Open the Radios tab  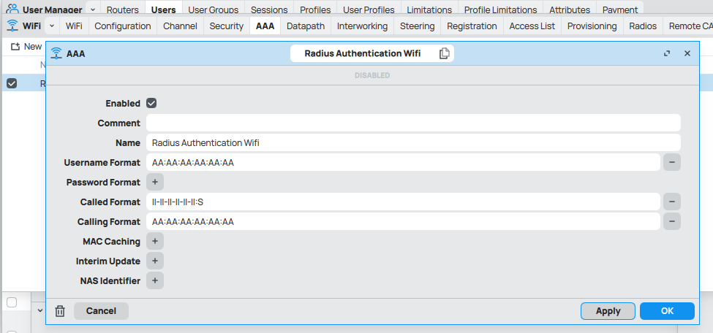[x=643, y=26]
